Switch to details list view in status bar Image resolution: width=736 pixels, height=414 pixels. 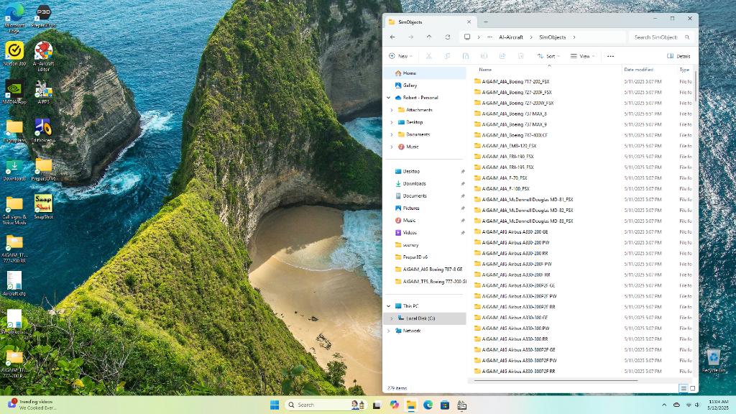coord(683,388)
